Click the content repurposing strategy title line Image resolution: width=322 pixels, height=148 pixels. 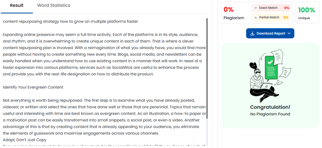click(x=70, y=21)
